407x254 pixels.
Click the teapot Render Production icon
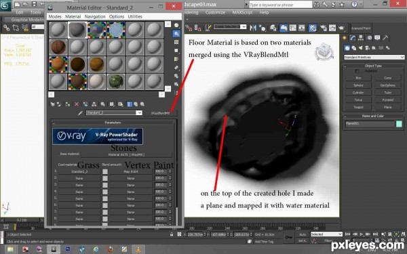[342, 28]
